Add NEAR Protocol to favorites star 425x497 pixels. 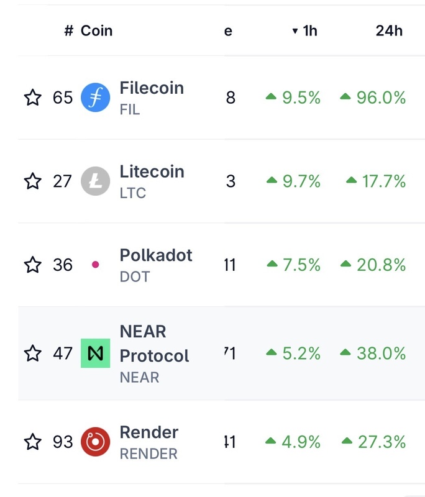tap(32, 353)
